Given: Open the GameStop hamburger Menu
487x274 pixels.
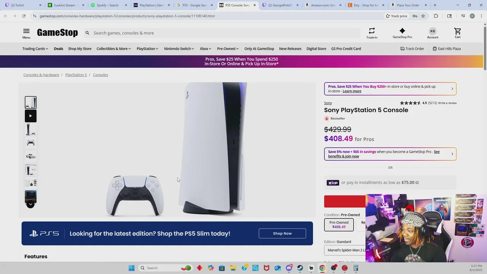Looking at the screenshot, I should coord(26,33).
